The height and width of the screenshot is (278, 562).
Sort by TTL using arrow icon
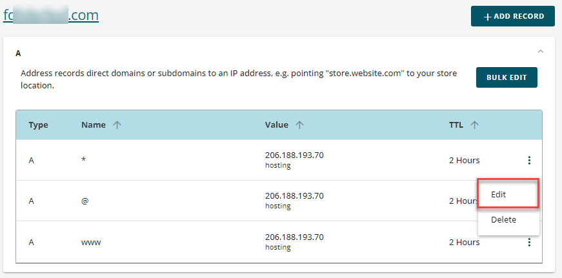(x=474, y=124)
